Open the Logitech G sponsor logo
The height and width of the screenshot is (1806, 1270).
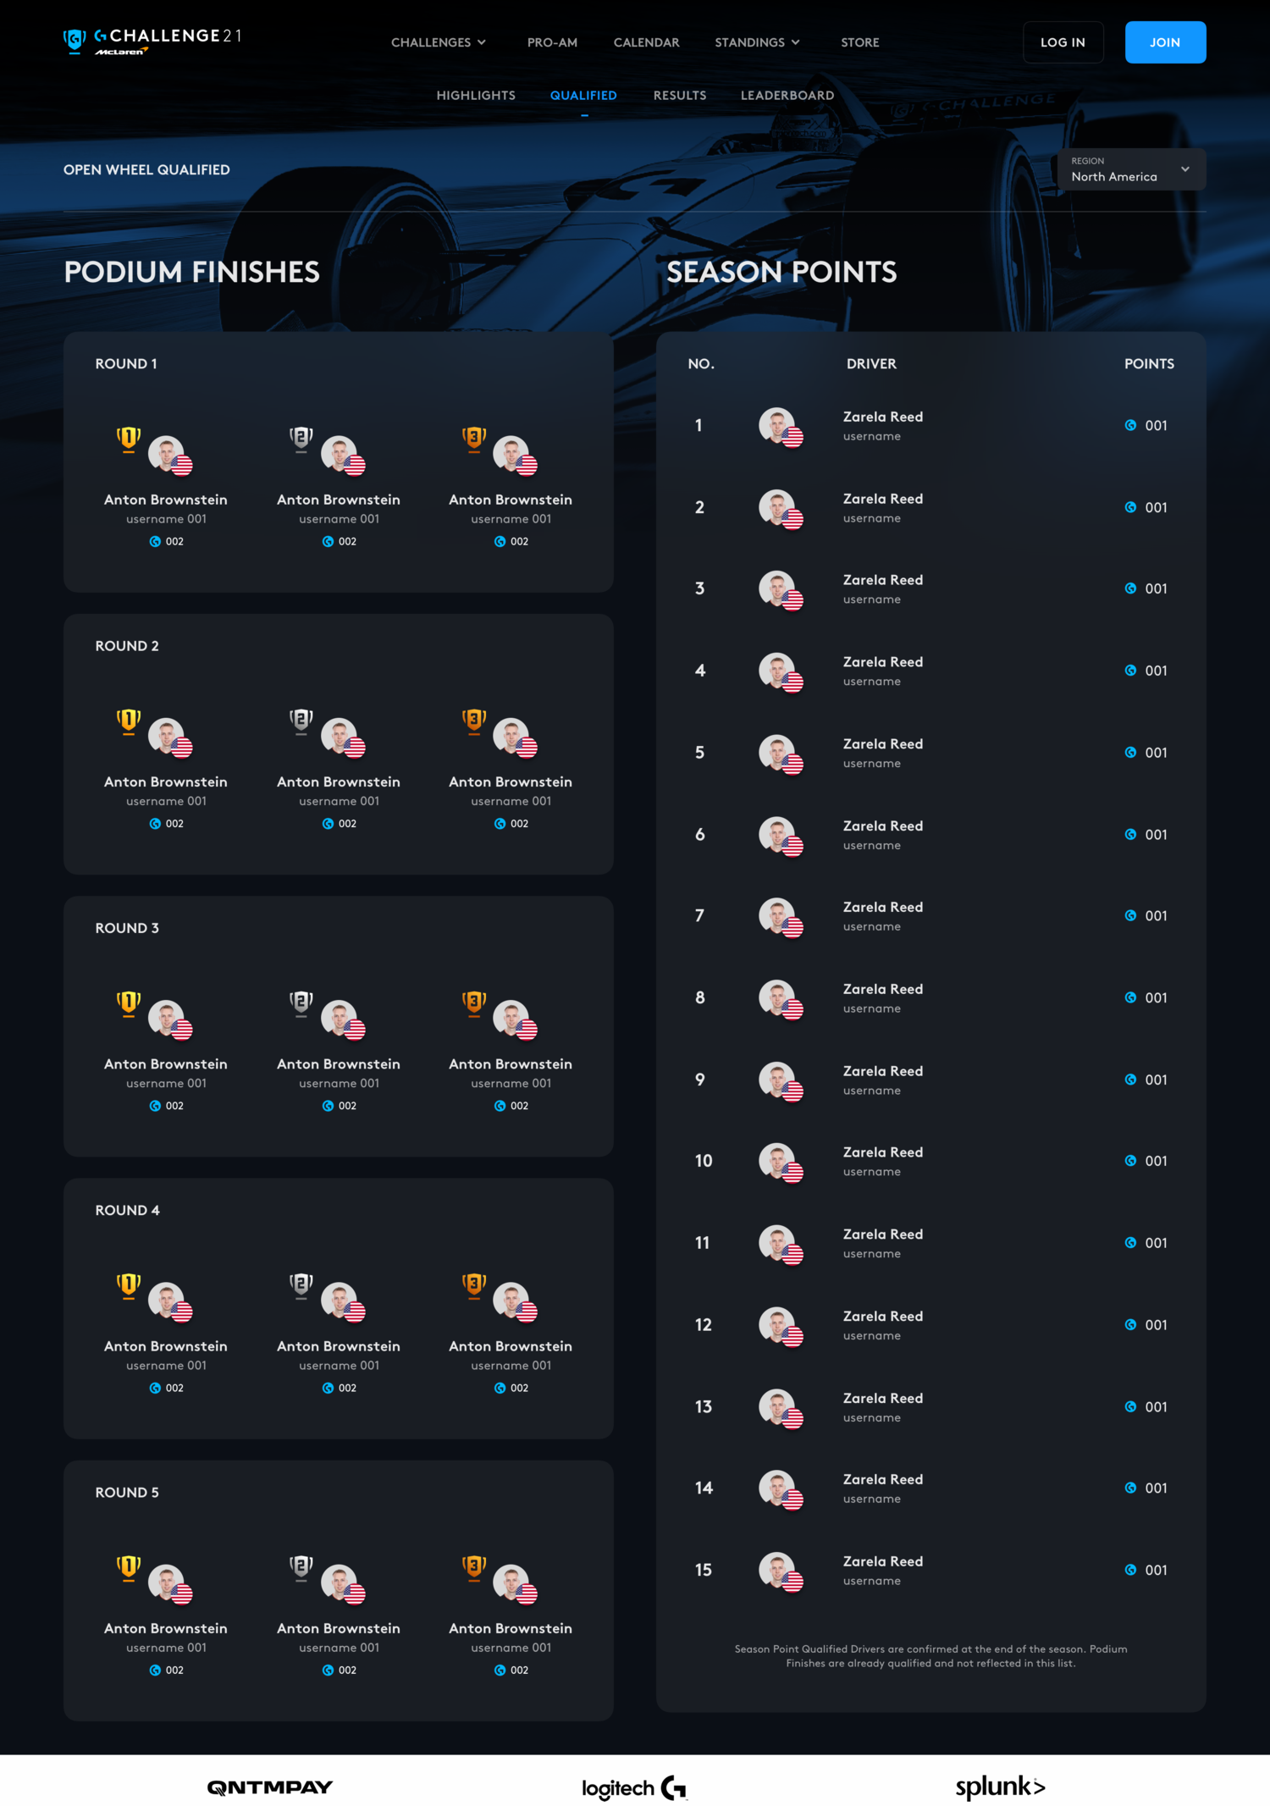tap(634, 1787)
